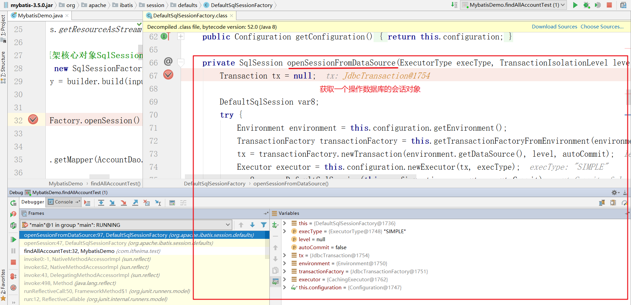Toggle the Show Watches in Variables button
The height and width of the screenshot is (305, 631).
click(275, 282)
